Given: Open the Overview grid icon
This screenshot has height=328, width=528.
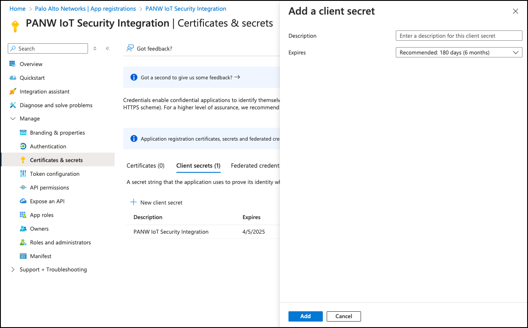Looking at the screenshot, I should (12, 64).
